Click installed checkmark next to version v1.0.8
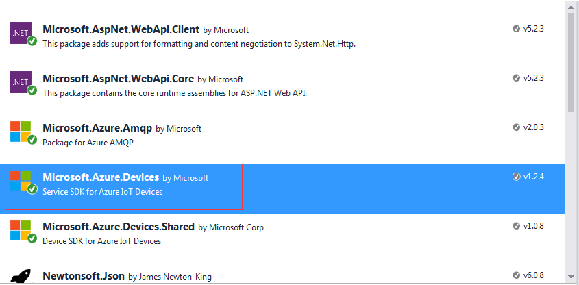579x285 pixels. (x=516, y=226)
